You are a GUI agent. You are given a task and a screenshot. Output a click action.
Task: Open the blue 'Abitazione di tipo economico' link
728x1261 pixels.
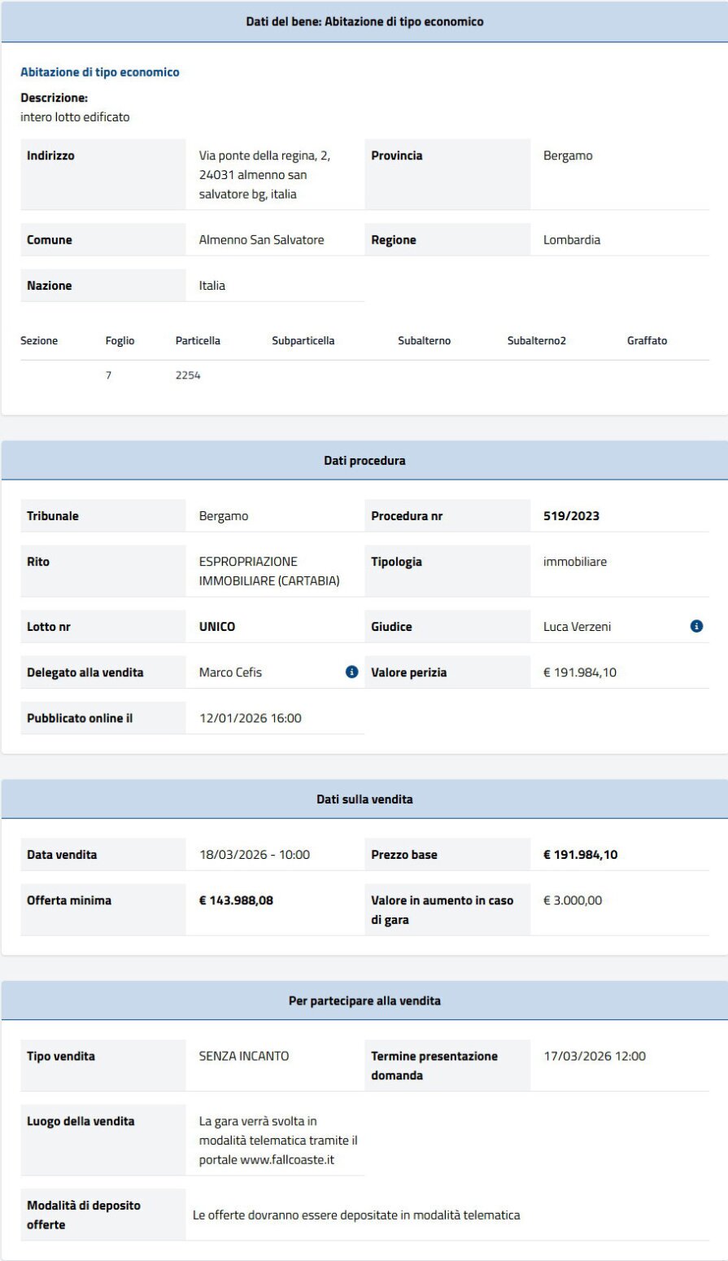click(x=99, y=72)
